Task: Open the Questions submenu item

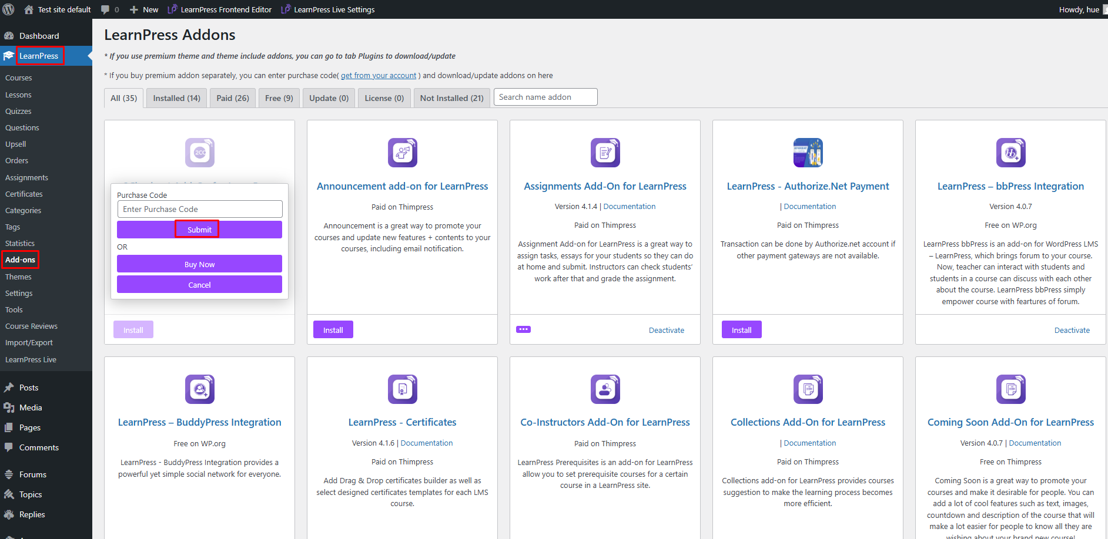Action: (x=22, y=127)
